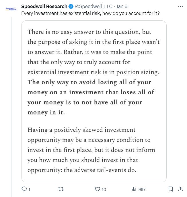Visit the Speedwell Research display name link
The height and width of the screenshot is (197, 187).
(x=44, y=6)
